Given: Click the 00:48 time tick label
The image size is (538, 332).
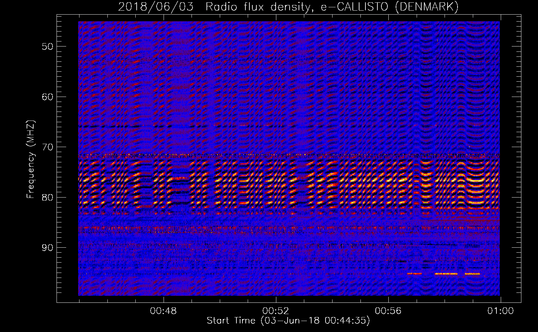Looking at the screenshot, I should [x=163, y=311].
